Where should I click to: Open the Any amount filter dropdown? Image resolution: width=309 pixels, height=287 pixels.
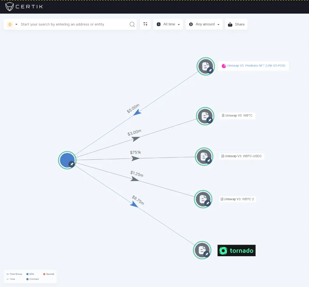click(204, 24)
